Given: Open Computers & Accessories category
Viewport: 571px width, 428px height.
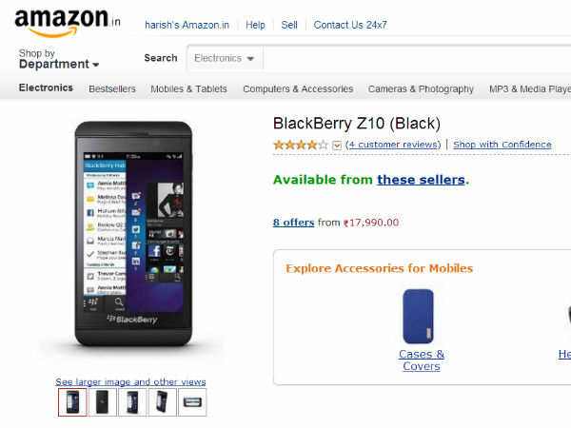Looking at the screenshot, I should point(298,89).
